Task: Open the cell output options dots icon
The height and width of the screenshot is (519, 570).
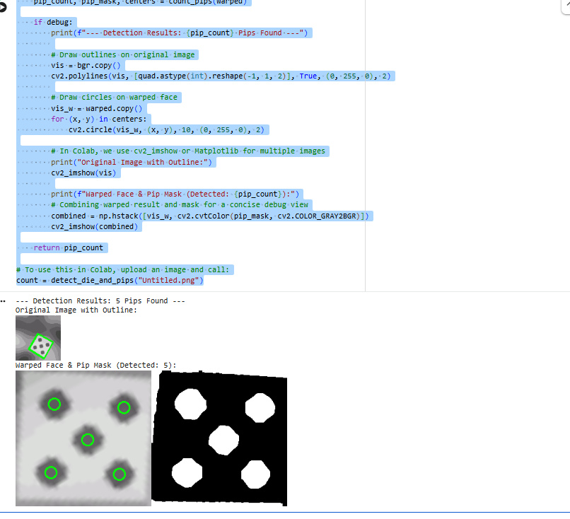Action: point(3,301)
